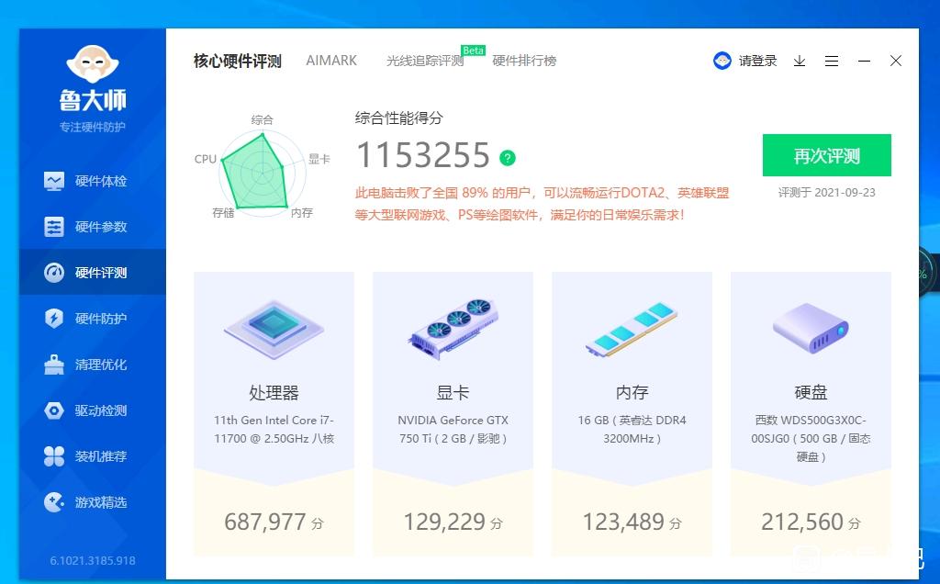The height and width of the screenshot is (584, 940).
Task: Open 游戏精选 game selection icon
Action: 54,502
